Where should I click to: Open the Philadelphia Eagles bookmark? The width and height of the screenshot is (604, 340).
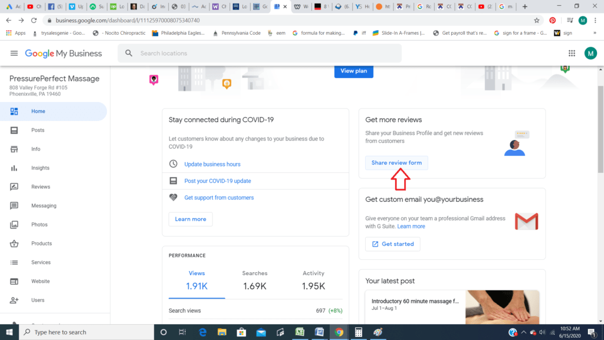click(178, 33)
